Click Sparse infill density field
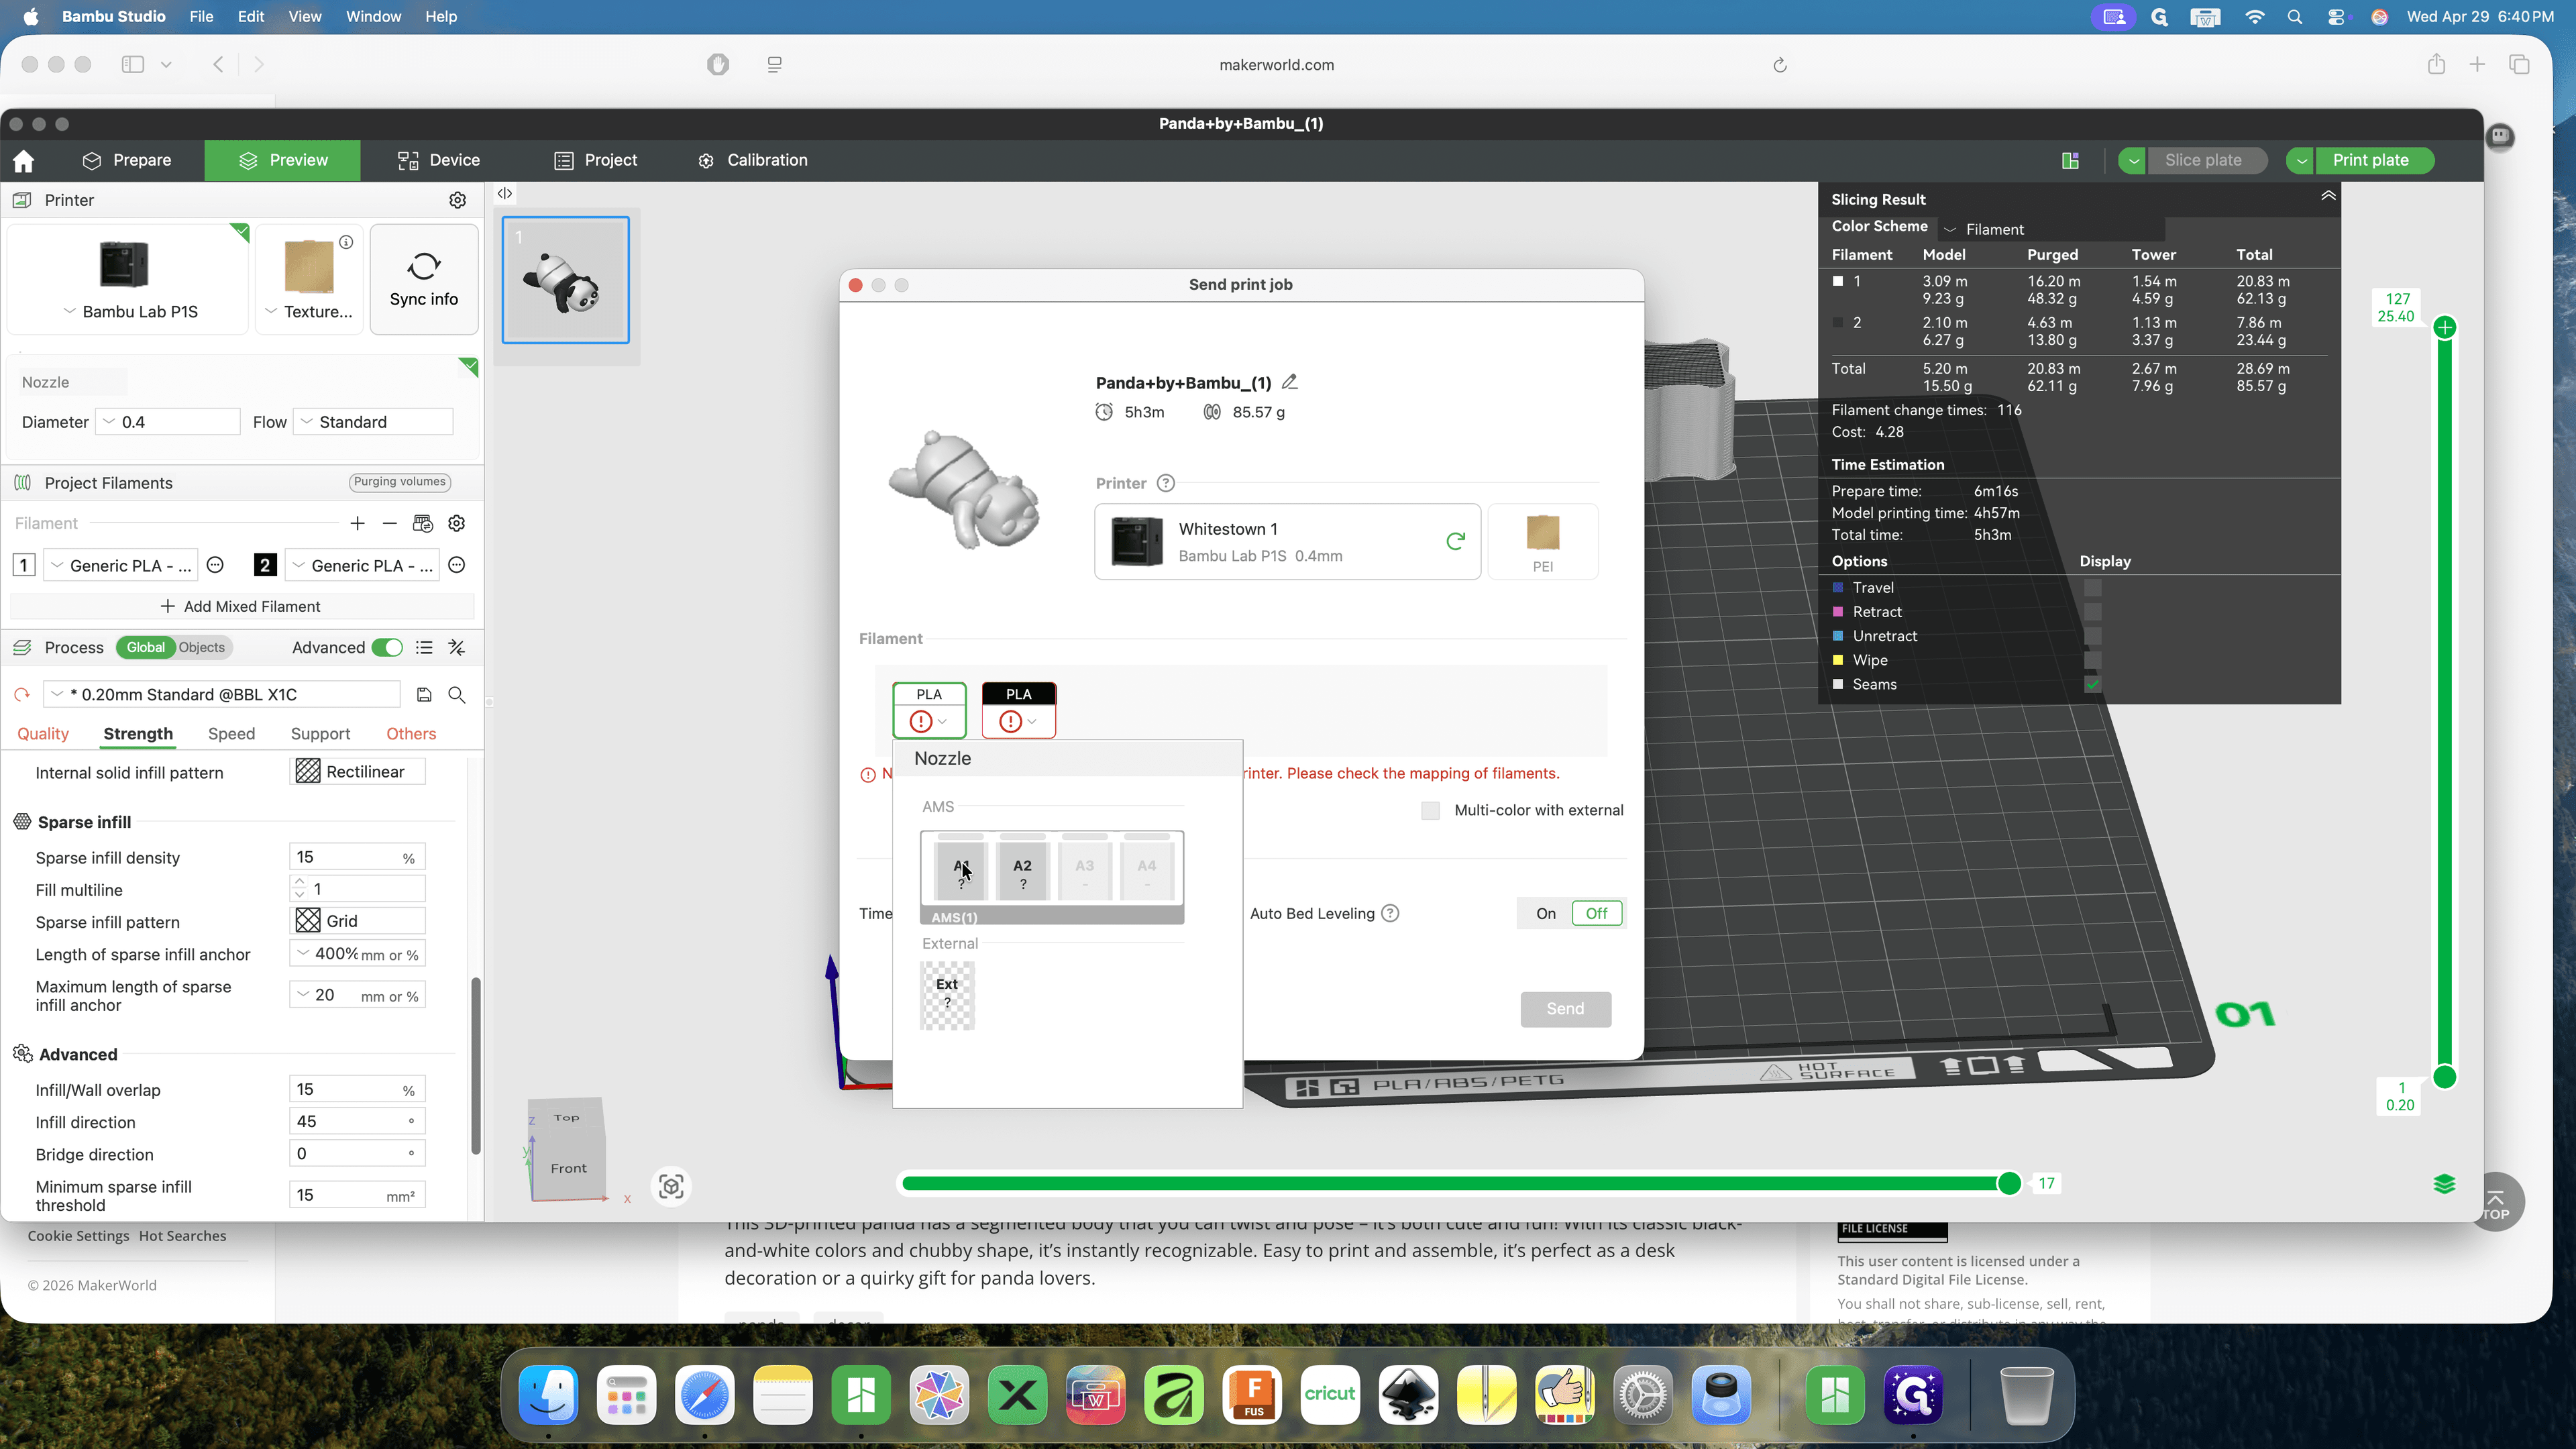The width and height of the screenshot is (2576, 1449). click(357, 857)
